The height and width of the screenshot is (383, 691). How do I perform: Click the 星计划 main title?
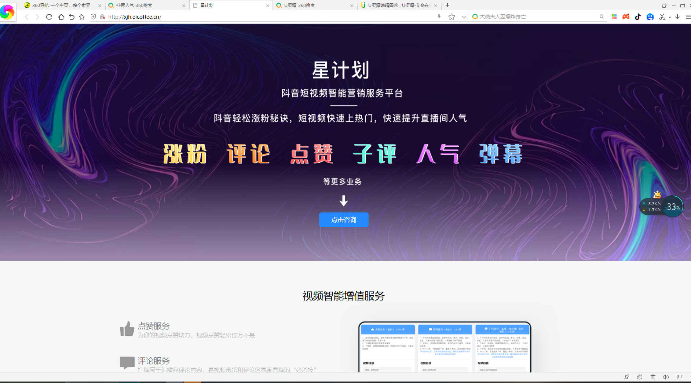pyautogui.click(x=341, y=70)
